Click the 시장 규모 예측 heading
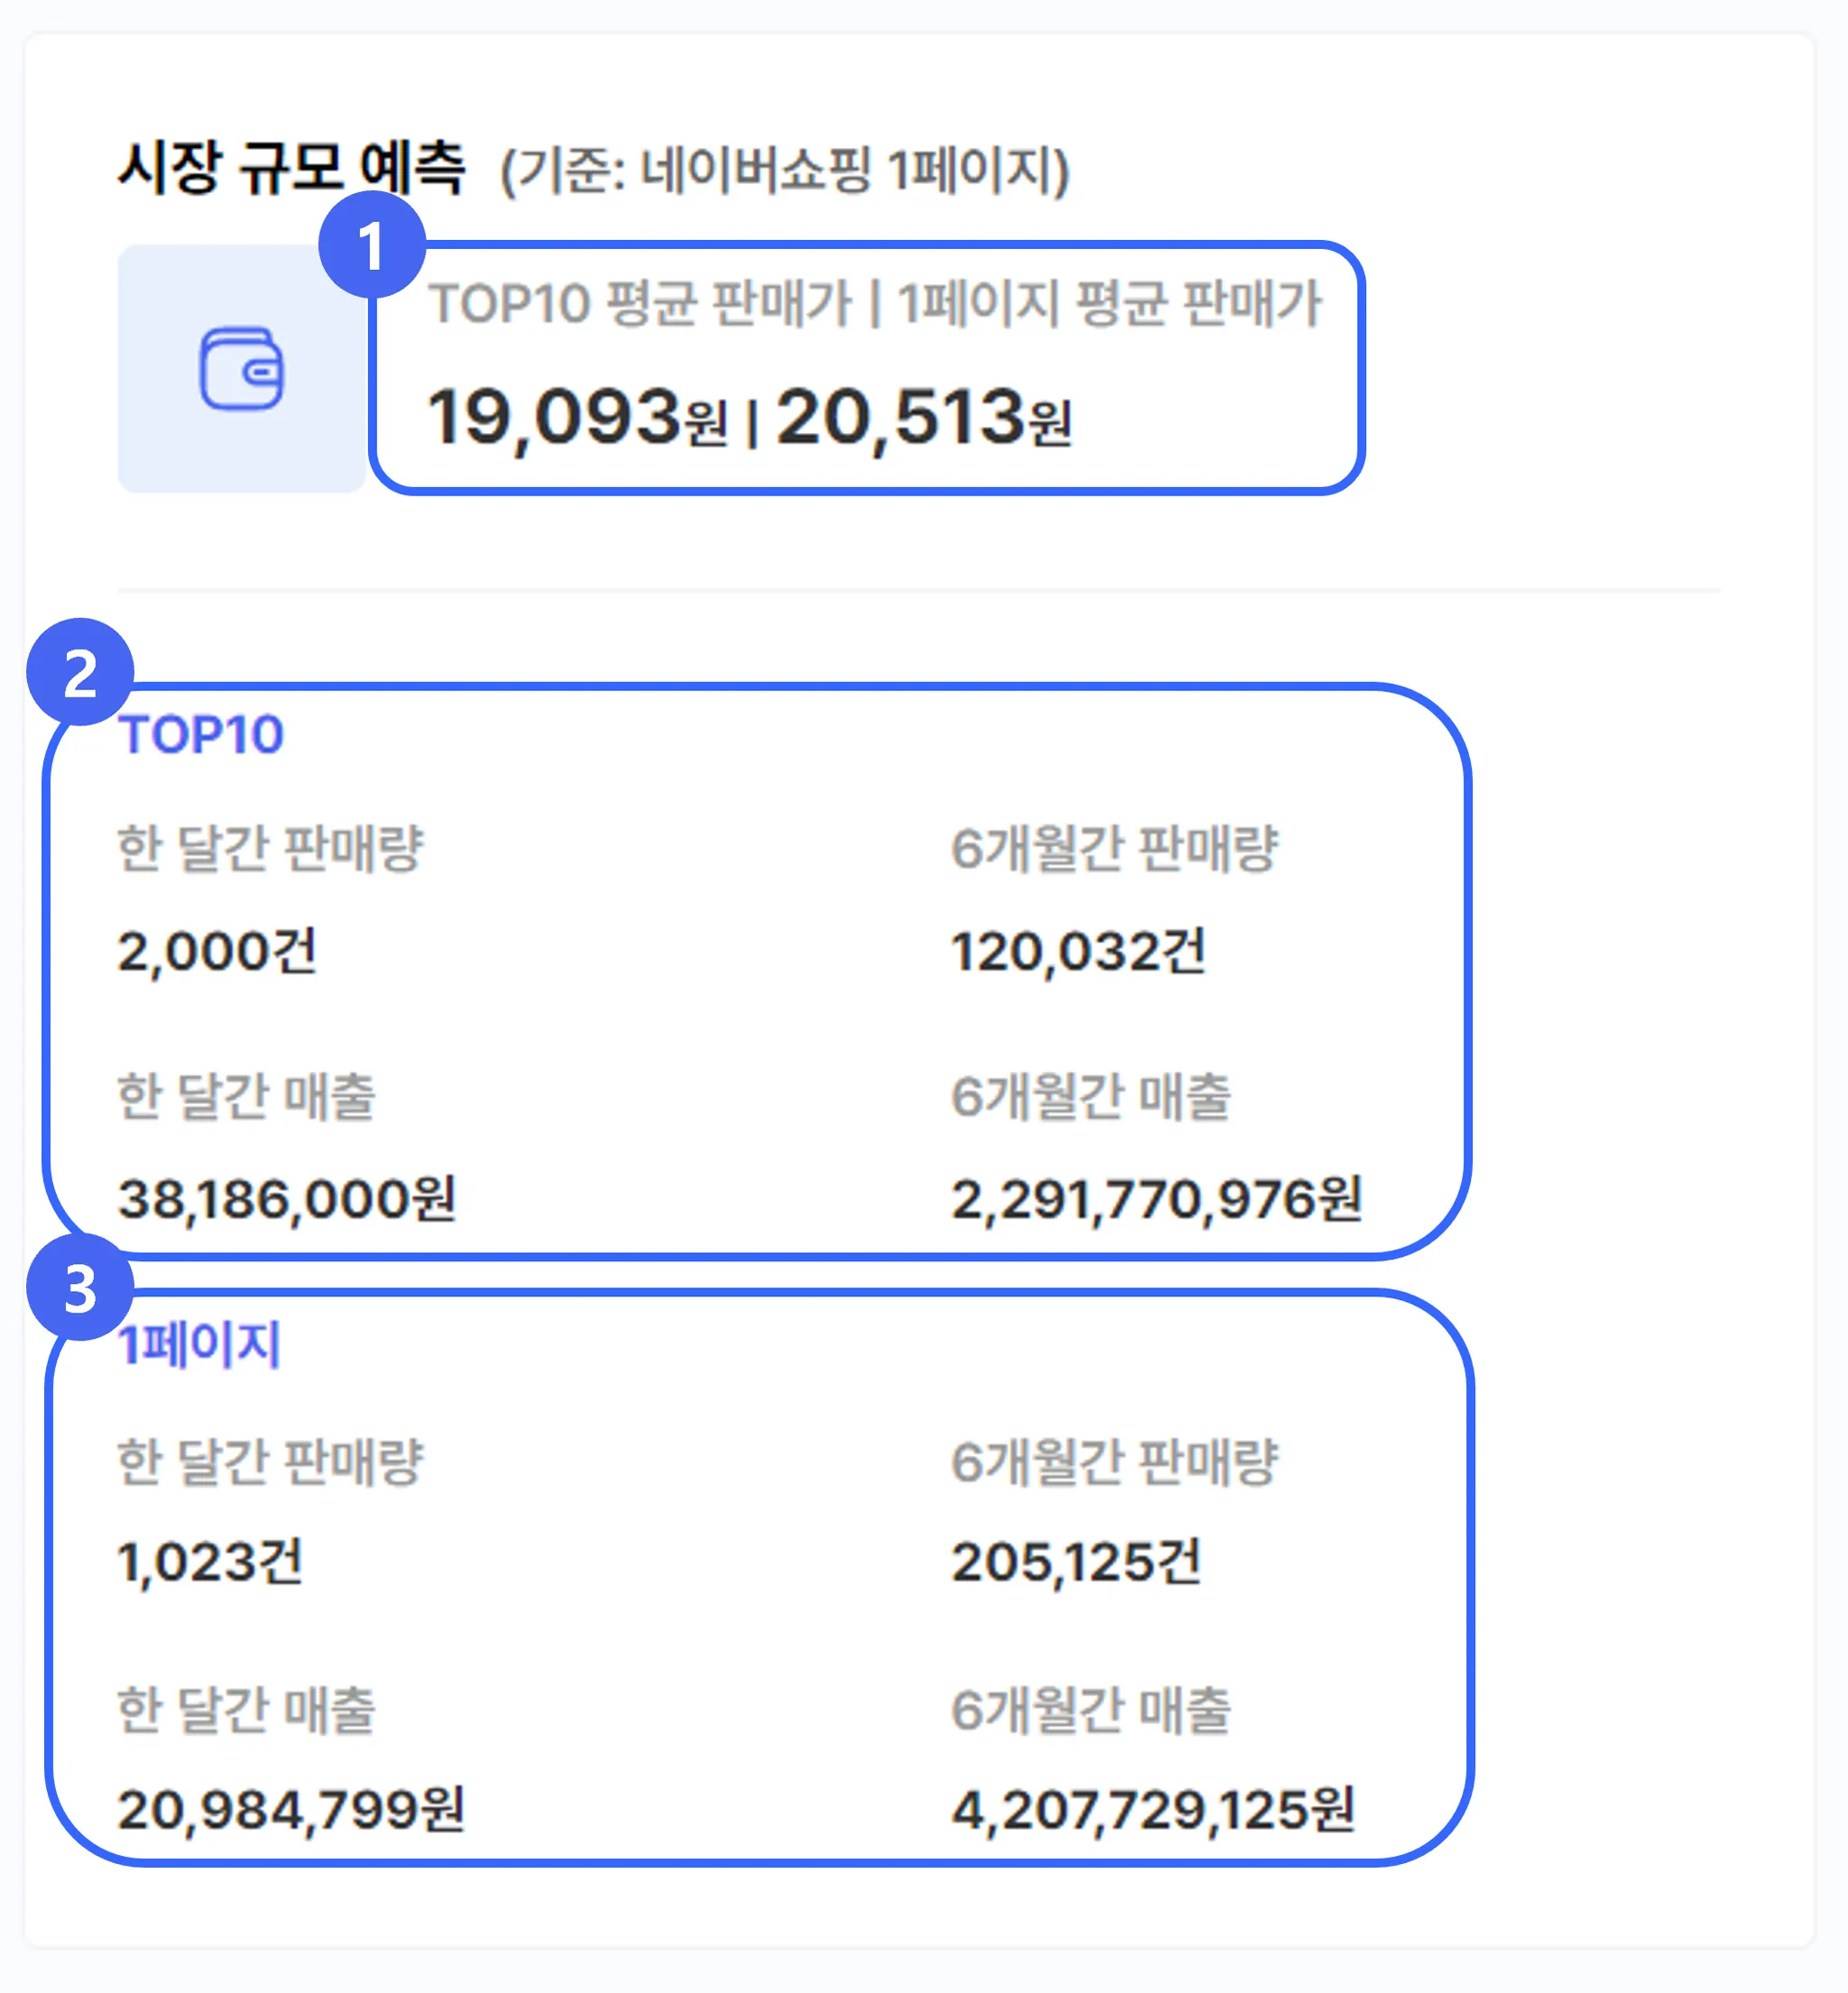Viewport: 1848px width, 1993px height. 291,167
